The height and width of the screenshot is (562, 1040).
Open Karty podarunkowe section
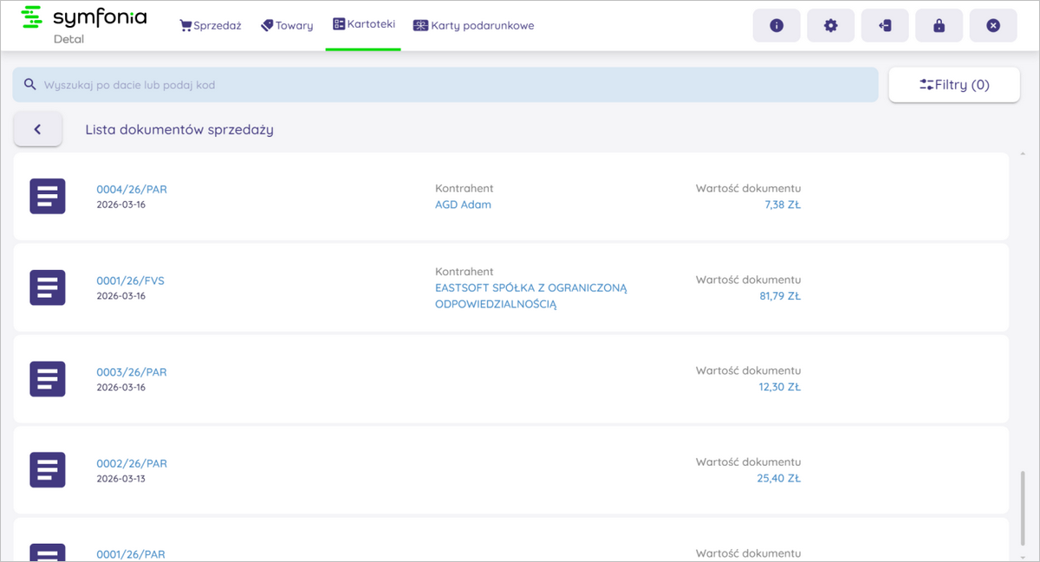tap(473, 26)
